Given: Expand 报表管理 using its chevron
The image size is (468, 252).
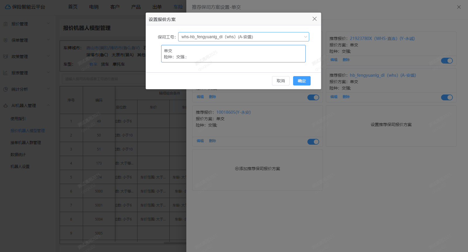Looking at the screenshot, I should point(48,73).
